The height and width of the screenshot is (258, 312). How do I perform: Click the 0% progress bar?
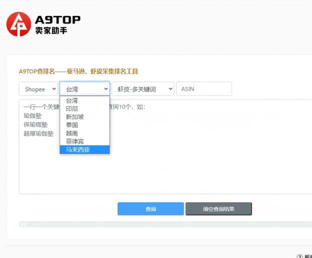[x=165, y=224]
